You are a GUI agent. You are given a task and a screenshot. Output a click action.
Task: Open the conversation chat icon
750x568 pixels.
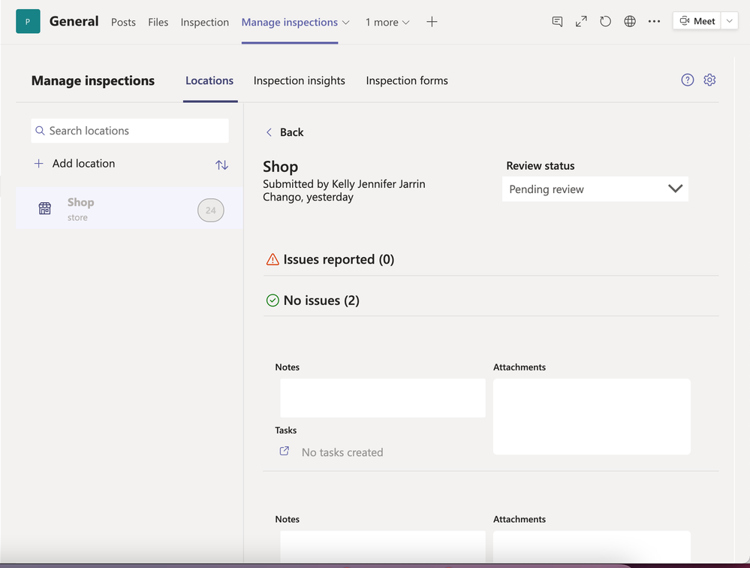[x=557, y=22]
